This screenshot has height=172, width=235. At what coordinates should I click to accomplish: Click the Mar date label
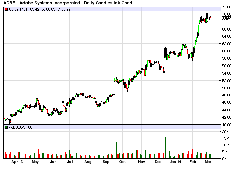(x=208, y=162)
